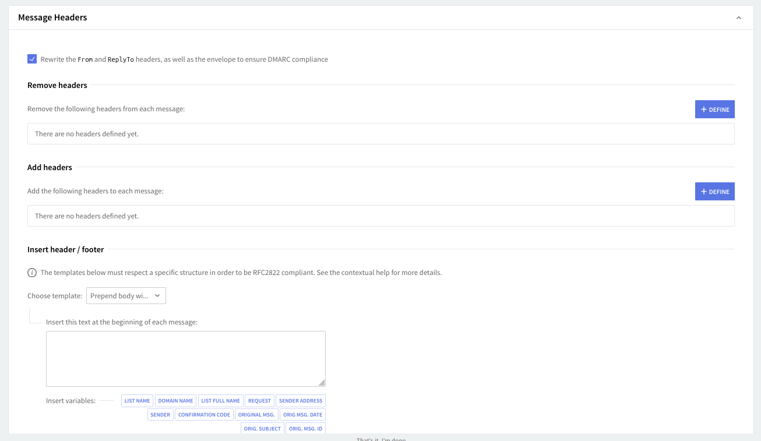Click Define button for Remove headers
The height and width of the screenshot is (441, 761).
coord(714,110)
